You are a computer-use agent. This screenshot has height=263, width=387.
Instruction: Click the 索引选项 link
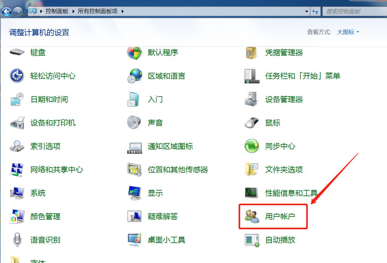coord(45,146)
